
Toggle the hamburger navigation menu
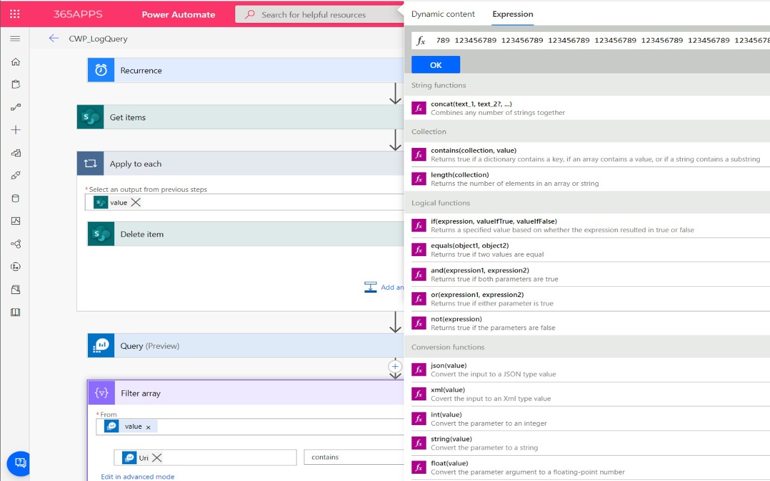pos(15,38)
